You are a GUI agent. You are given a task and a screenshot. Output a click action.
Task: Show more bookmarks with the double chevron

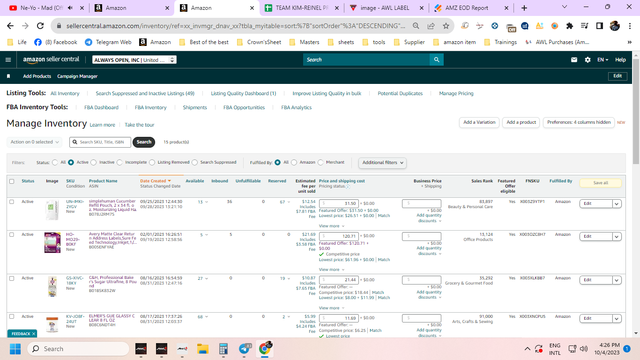coord(630,42)
